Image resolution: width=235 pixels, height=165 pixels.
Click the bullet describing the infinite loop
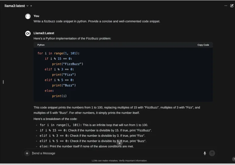pyautogui.click(x=94, y=125)
